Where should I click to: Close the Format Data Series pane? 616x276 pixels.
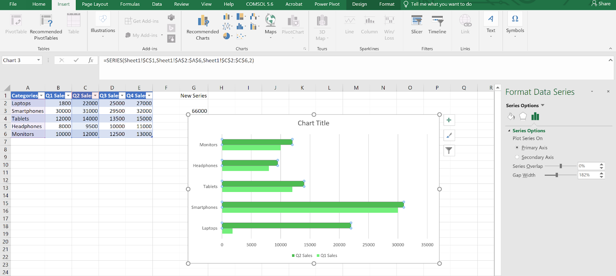click(608, 91)
